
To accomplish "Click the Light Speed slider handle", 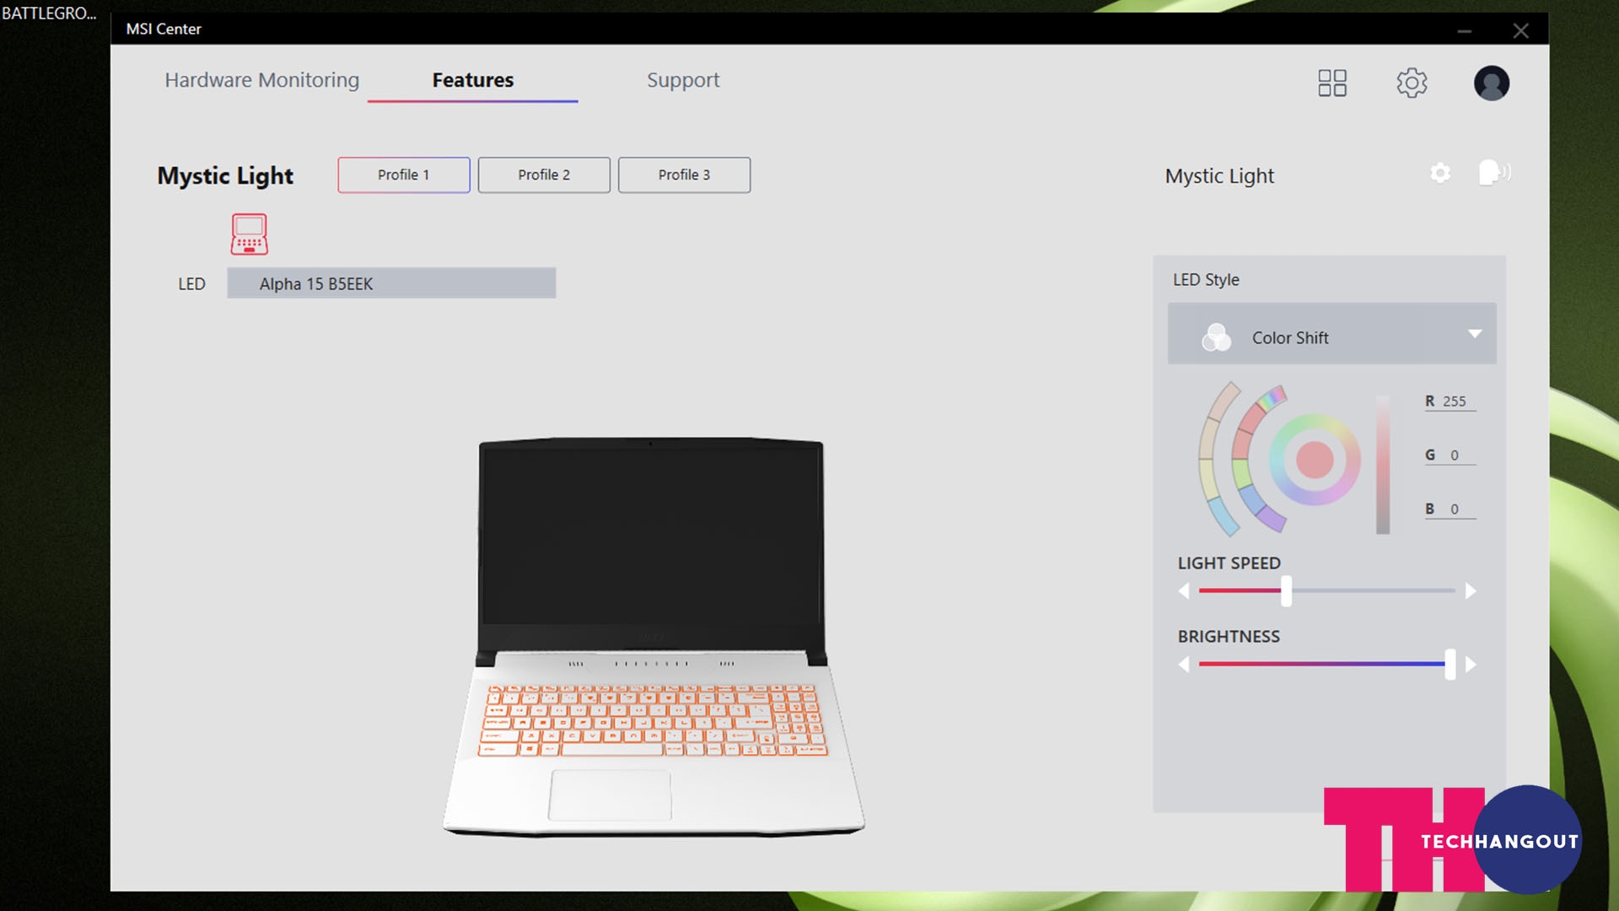I will pos(1286,591).
